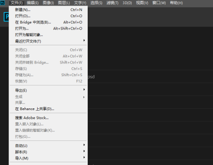Click 置入嵌入对象(L)... entry
This screenshot has width=213, height=165.
coord(48,124)
